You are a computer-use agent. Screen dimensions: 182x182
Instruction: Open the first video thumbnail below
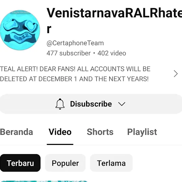(x=44, y=181)
